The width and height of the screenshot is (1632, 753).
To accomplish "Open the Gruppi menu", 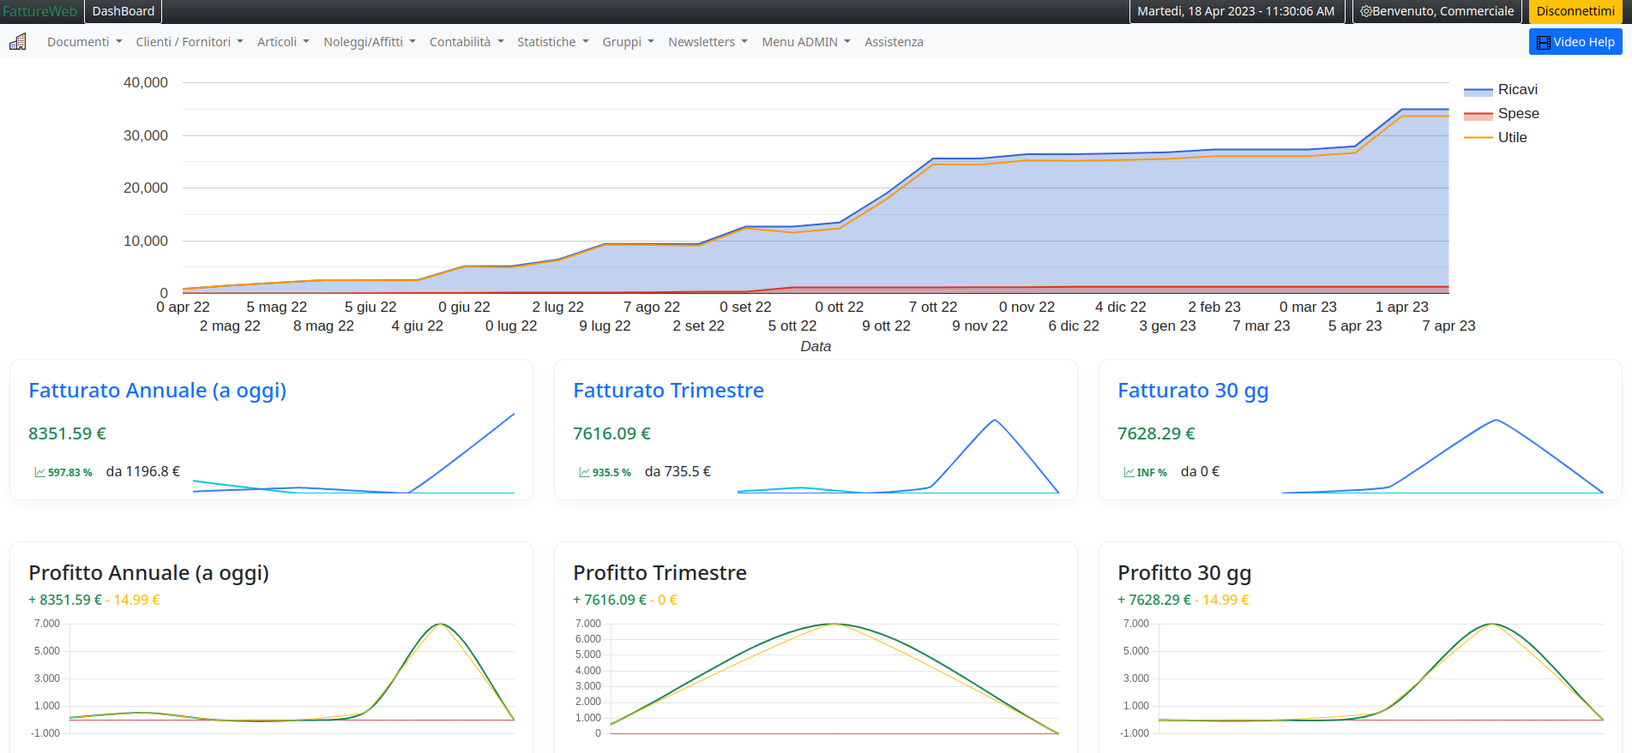I will point(628,42).
